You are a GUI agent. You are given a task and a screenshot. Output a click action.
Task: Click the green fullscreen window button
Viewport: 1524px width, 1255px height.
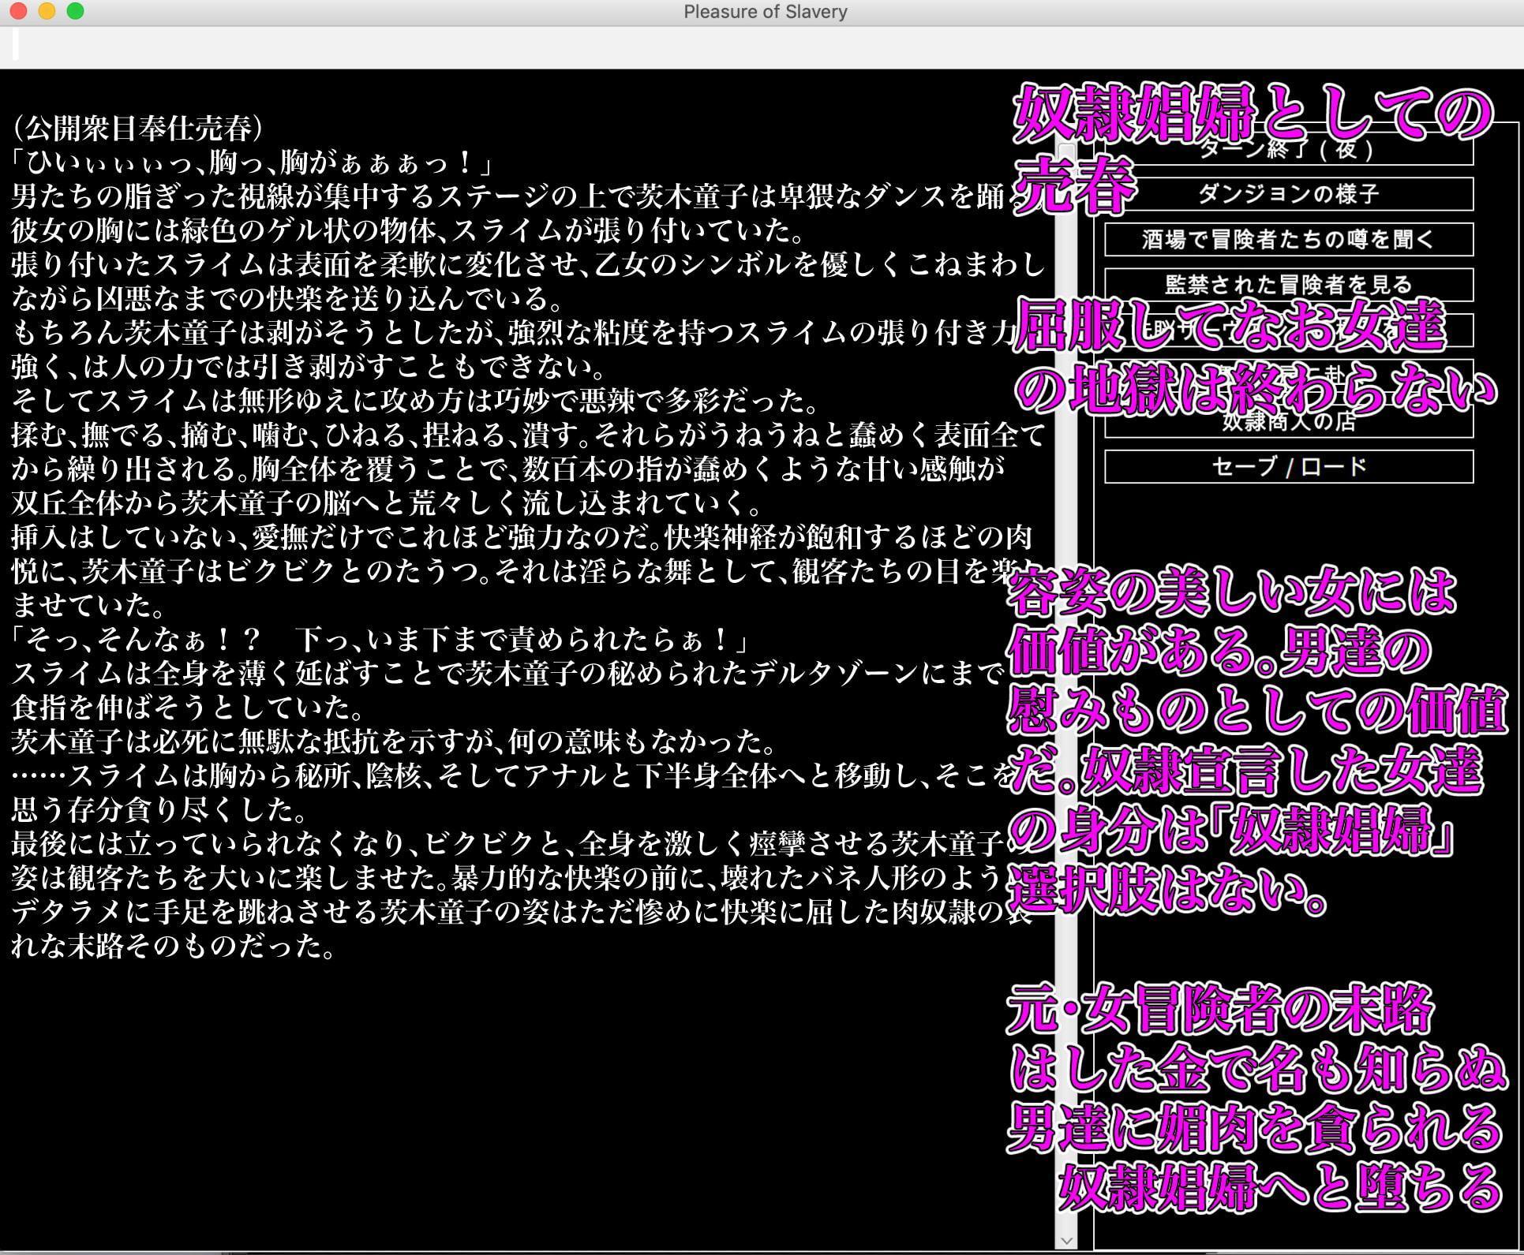coord(75,11)
